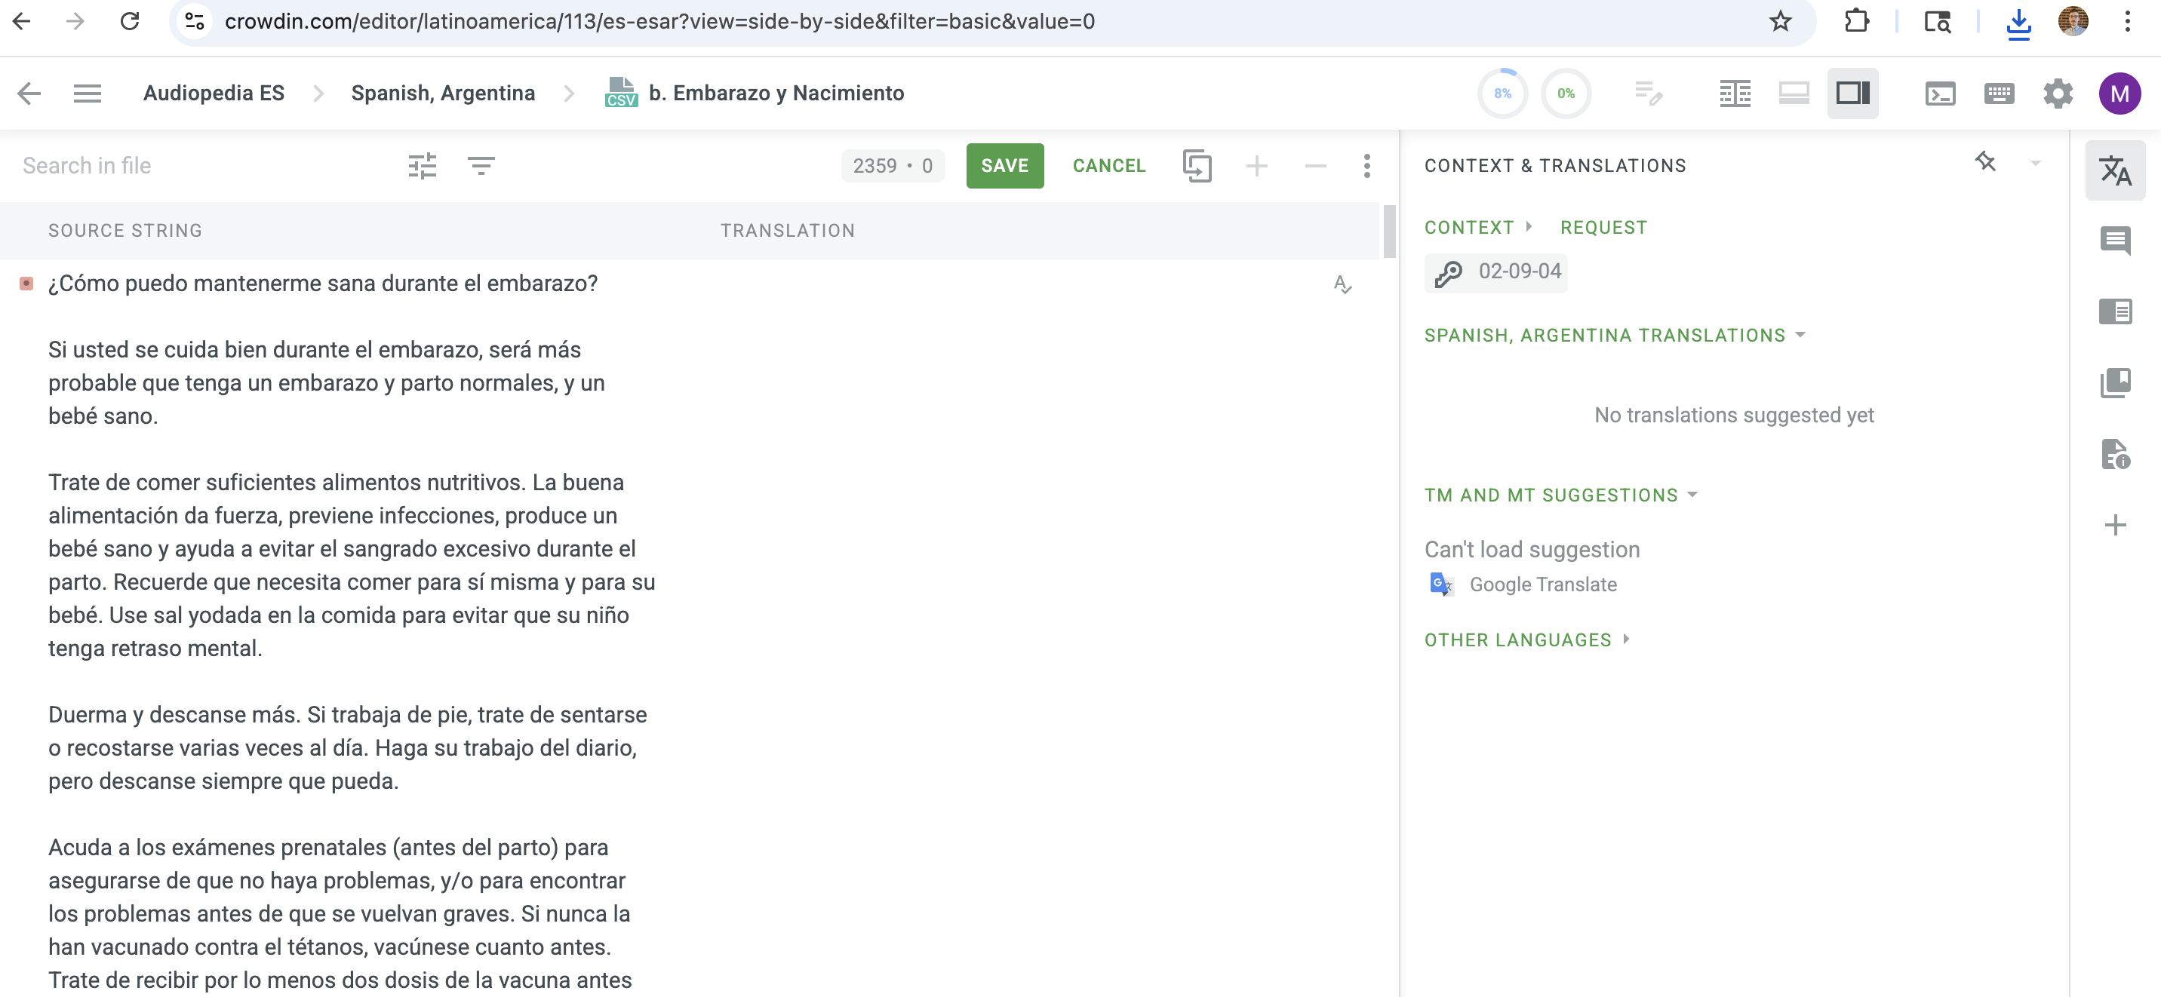Bookmark this page with the star icon

(x=1780, y=21)
